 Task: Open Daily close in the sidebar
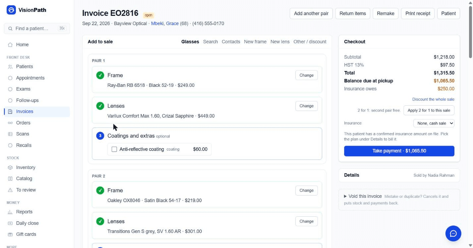(x=37, y=223)
